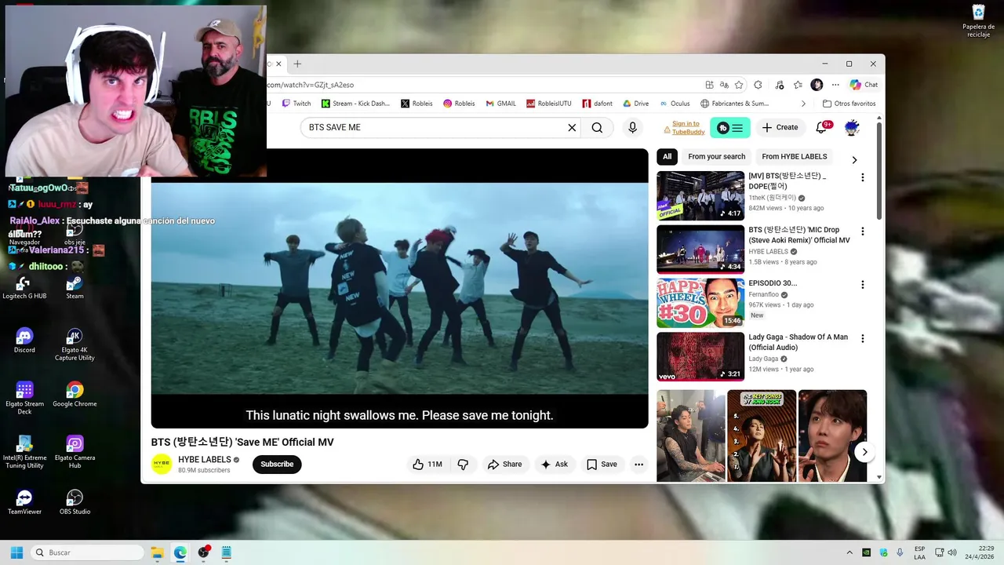Start voice search with the microphone icon

tap(632, 127)
